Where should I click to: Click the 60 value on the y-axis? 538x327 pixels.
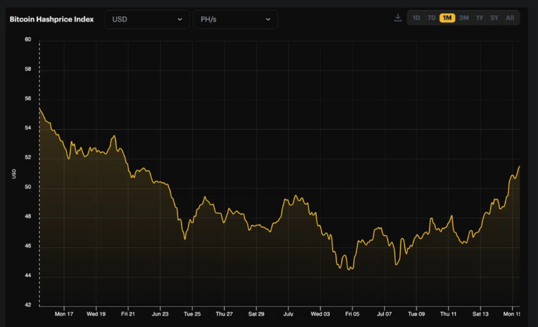(28, 39)
